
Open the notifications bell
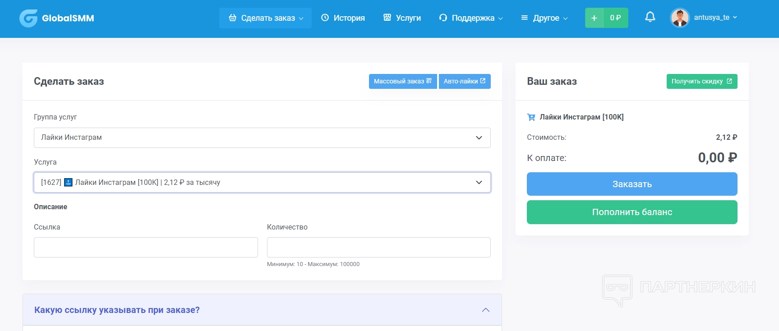click(x=650, y=18)
